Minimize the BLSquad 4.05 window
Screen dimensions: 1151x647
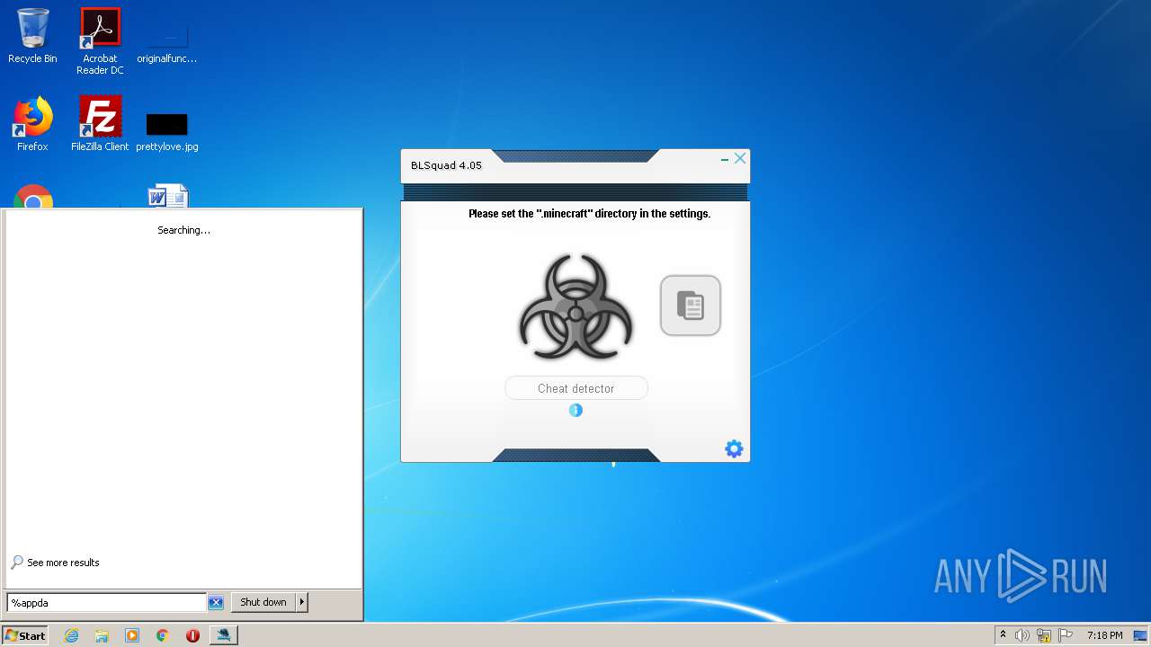(724, 159)
